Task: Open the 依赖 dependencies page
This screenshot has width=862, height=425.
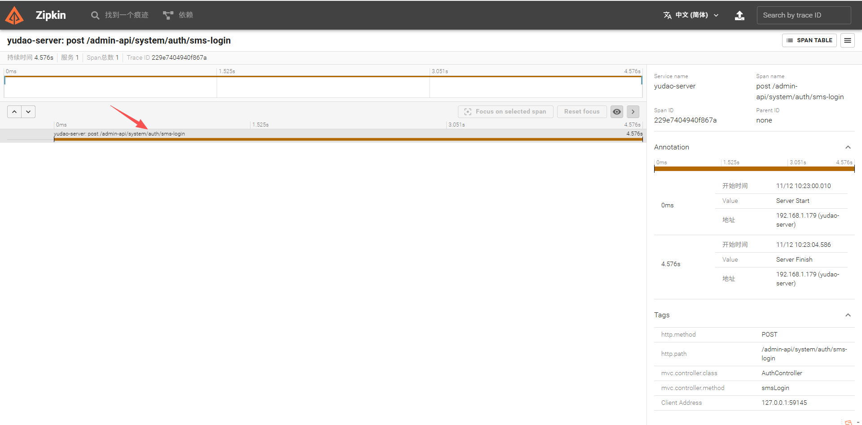Action: point(178,15)
